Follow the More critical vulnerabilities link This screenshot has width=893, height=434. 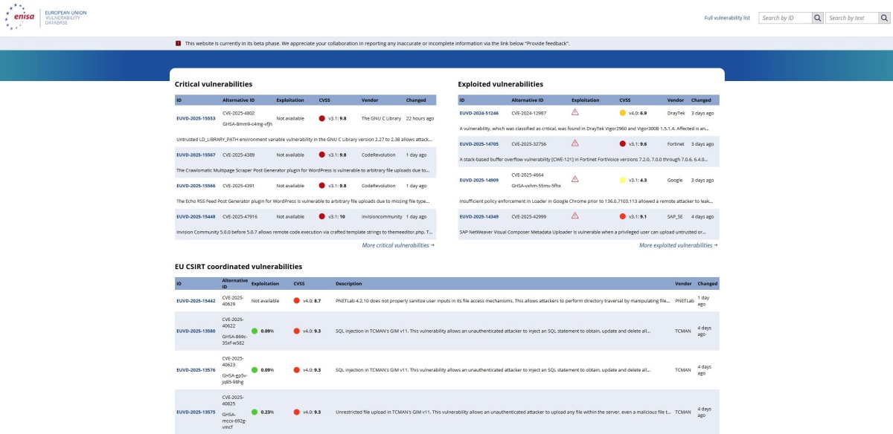(x=398, y=244)
